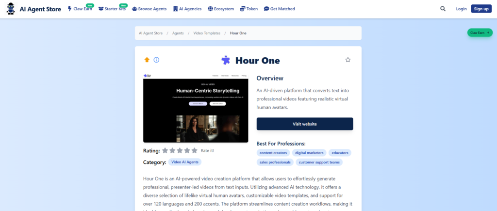Open the AI Agencies page
The height and width of the screenshot is (211, 497).
[x=188, y=9]
